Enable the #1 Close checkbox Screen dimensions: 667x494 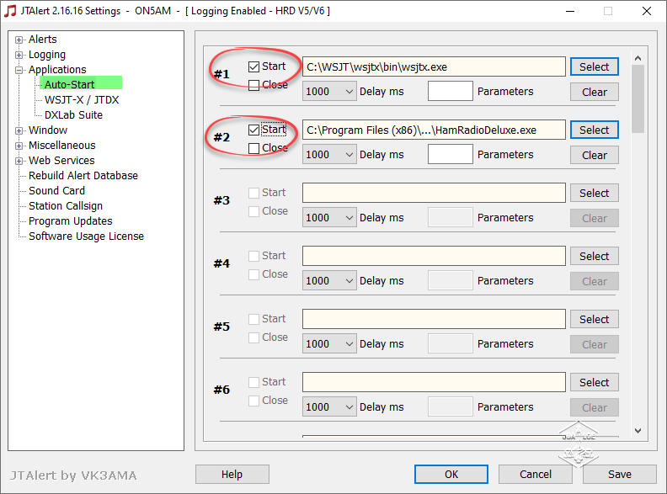coord(254,86)
